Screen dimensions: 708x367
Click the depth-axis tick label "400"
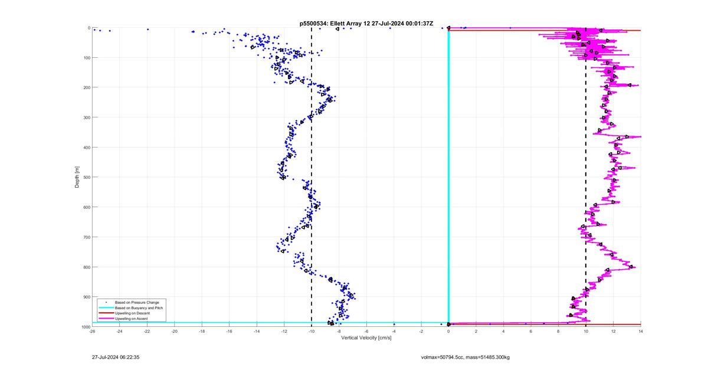[x=86, y=148]
